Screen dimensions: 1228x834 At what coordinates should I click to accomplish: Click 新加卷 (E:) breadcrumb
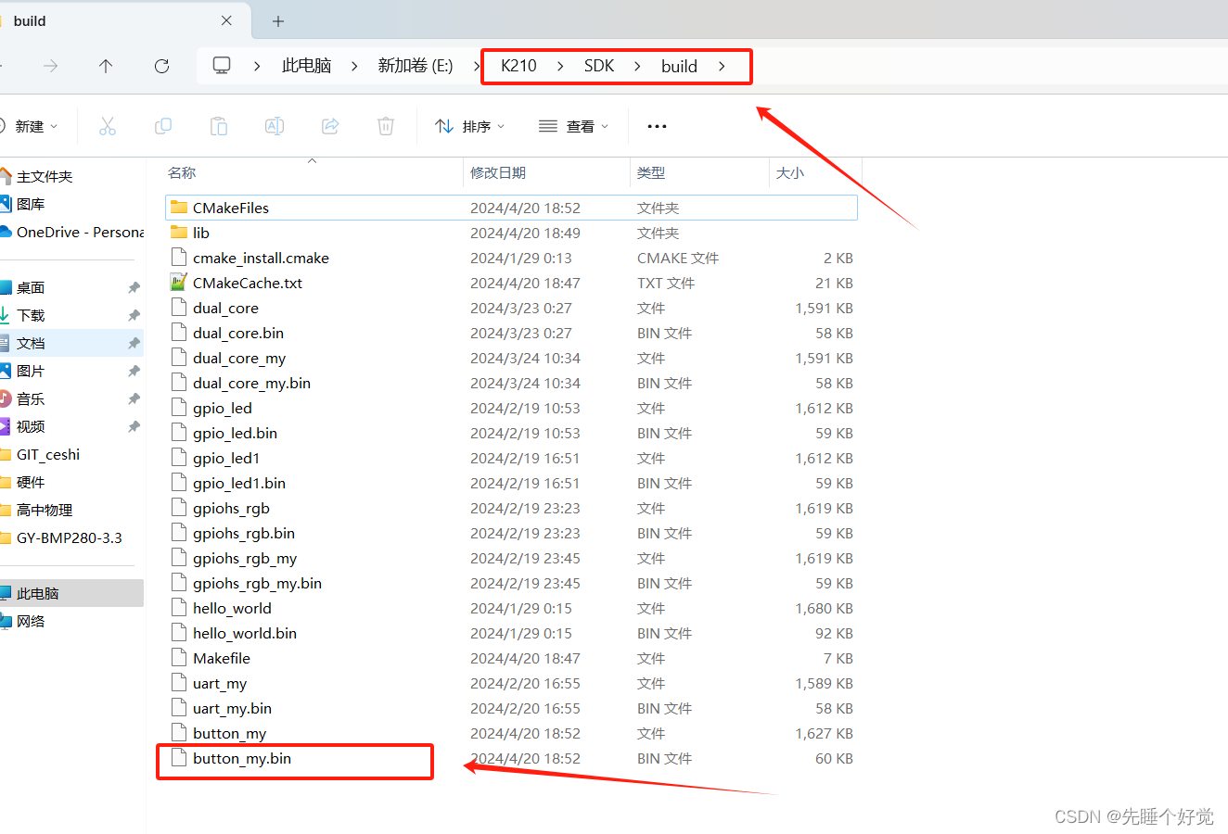click(416, 66)
